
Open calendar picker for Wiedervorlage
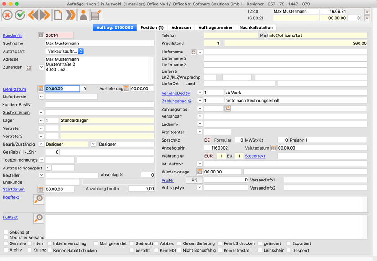[x=200, y=172]
